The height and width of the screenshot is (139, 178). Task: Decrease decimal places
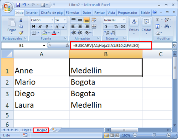point(113,33)
